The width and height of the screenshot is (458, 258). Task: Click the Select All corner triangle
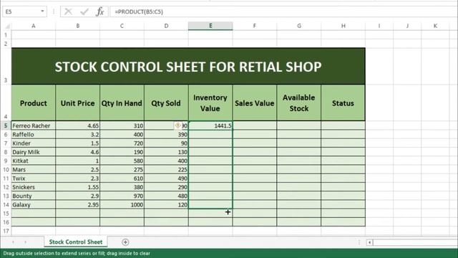pyautogui.click(x=7, y=27)
